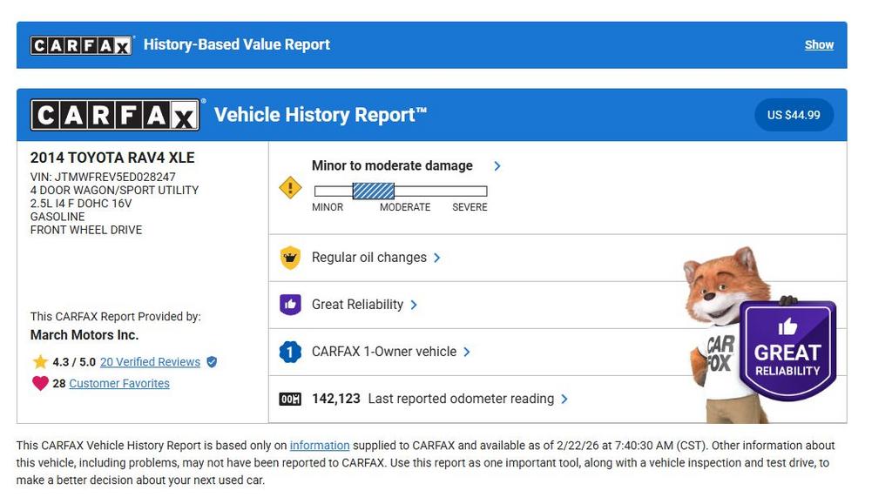Click the blue 1-Owner badge icon

tap(290, 352)
